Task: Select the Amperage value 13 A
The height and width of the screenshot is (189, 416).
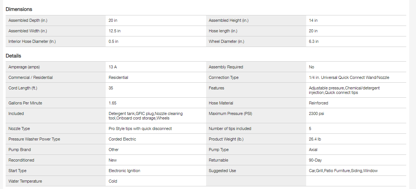Action: [x=113, y=67]
